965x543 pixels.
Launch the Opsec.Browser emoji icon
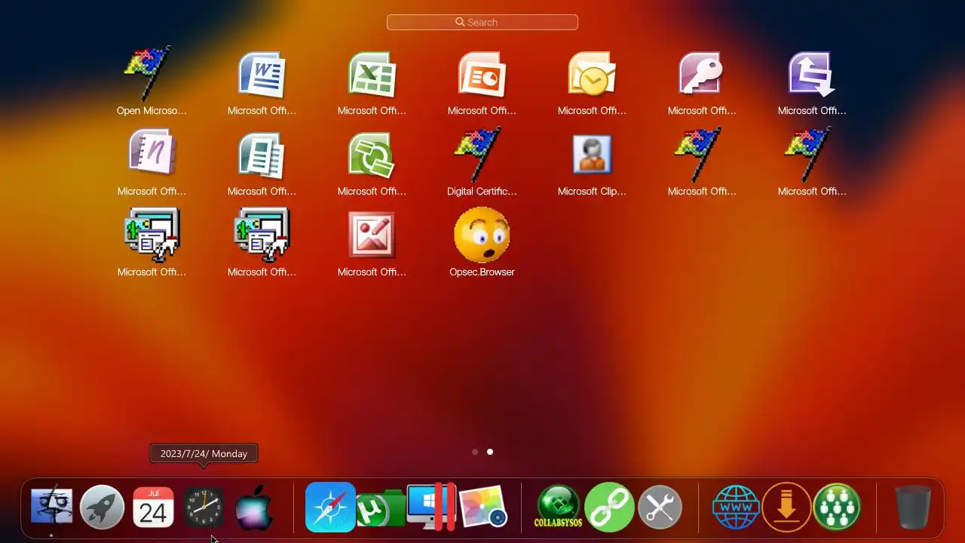[x=482, y=235]
